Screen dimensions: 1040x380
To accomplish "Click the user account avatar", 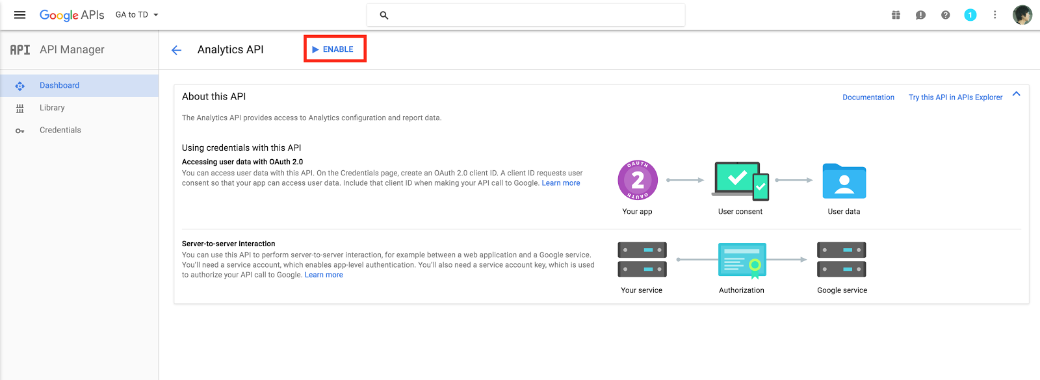I will tap(1022, 15).
